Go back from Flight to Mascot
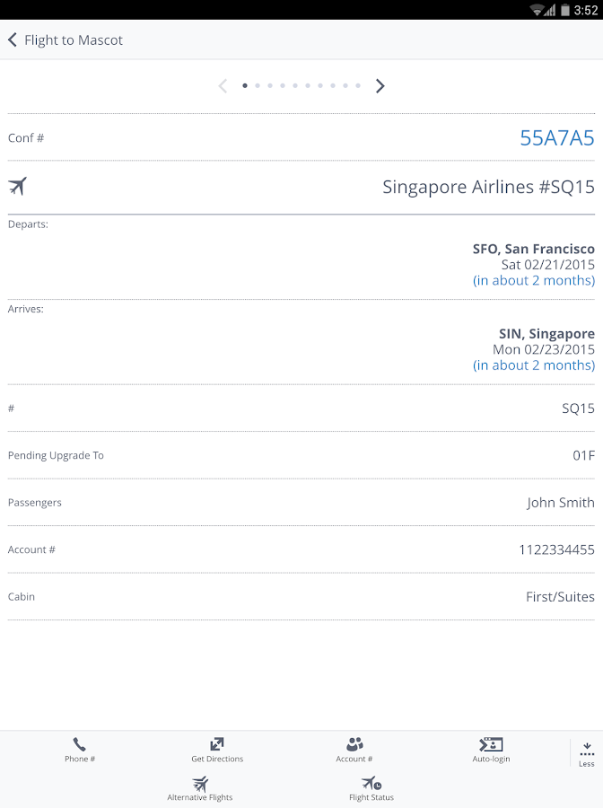Viewport: 603px width, 808px height. click(x=13, y=40)
